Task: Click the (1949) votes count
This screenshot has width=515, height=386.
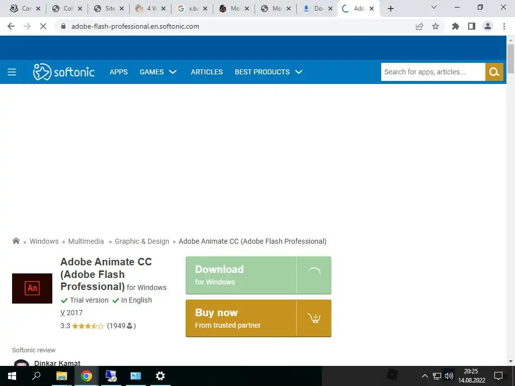Action: (x=121, y=326)
